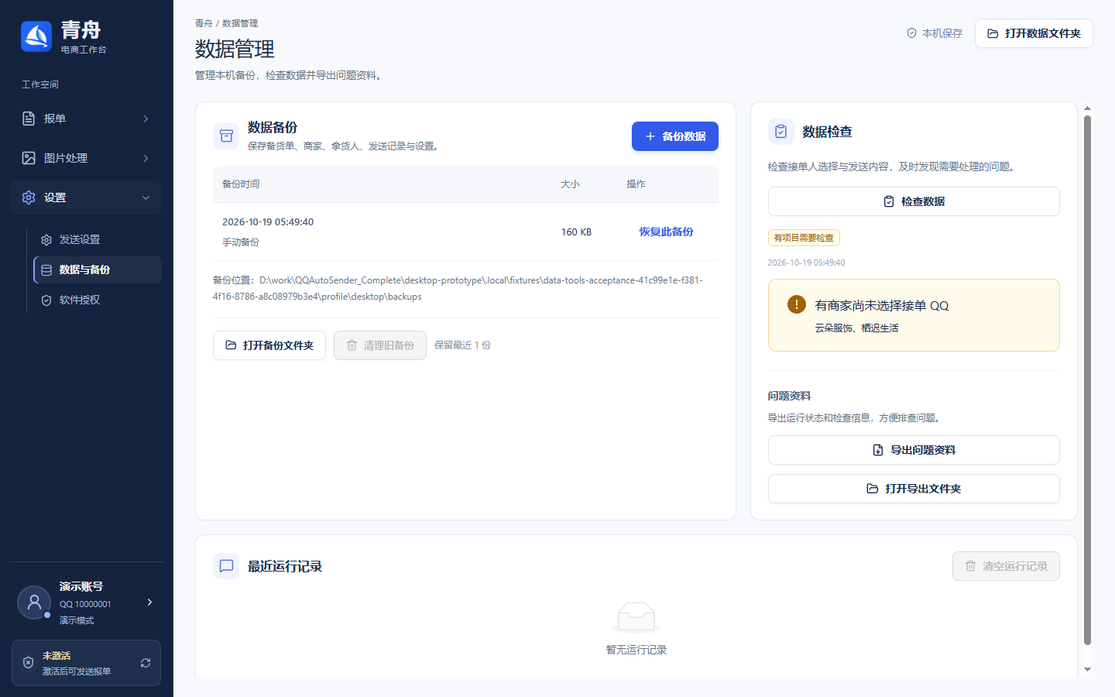1115x697 pixels.
Task: Click the 报单 document icon in sidebar
Action: click(29, 118)
